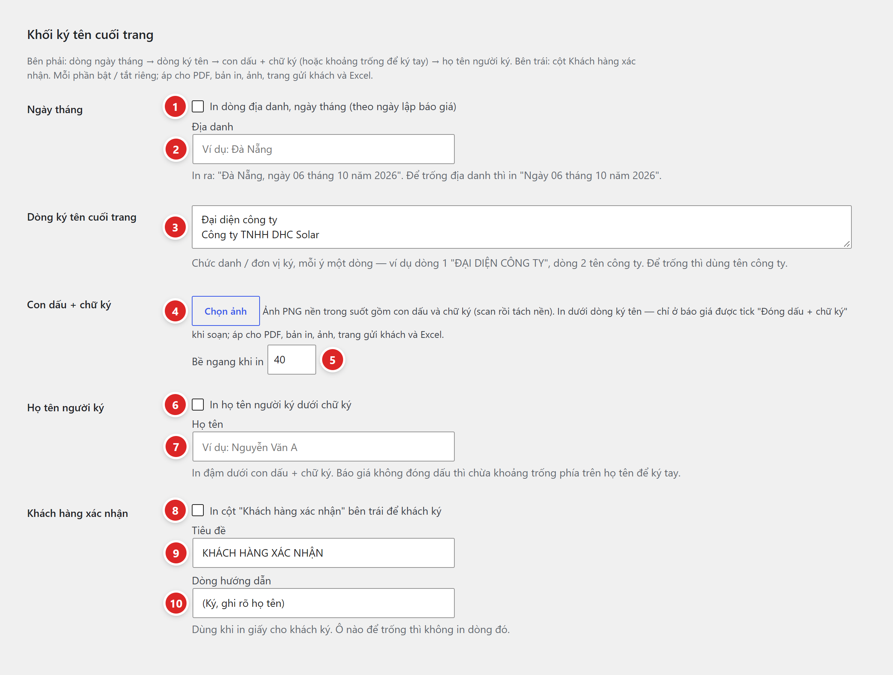Grab the textarea resize handle corner

click(x=847, y=244)
